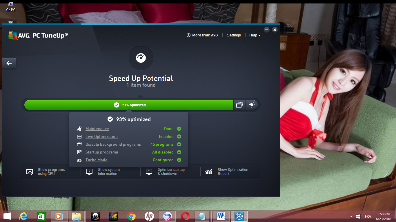
Task: Click the 'Configured' status text
Action: tap(163, 160)
